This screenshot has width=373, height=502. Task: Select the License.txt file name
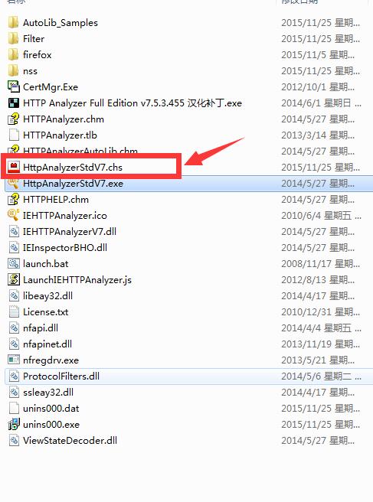pyautogui.click(x=45, y=311)
